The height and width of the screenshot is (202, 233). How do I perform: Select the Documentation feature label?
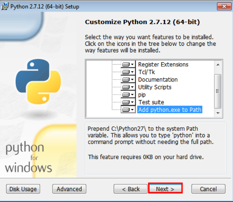(x=158, y=80)
